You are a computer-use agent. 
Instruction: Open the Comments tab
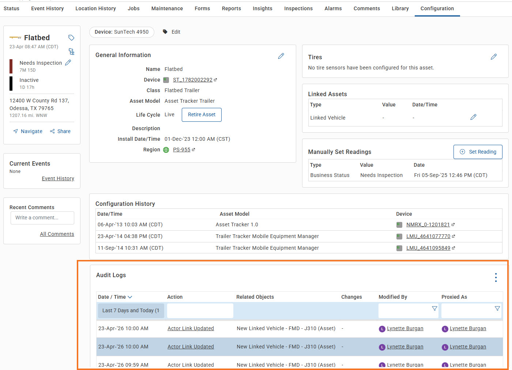[x=367, y=8]
